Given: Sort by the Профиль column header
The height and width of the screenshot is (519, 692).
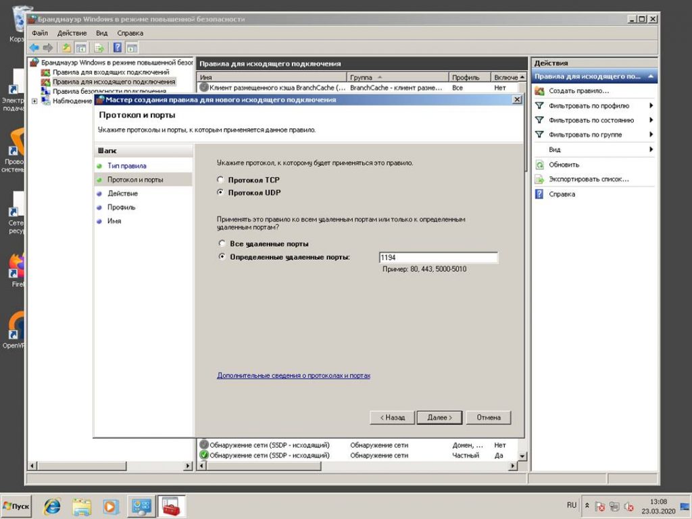Looking at the screenshot, I should (x=470, y=77).
